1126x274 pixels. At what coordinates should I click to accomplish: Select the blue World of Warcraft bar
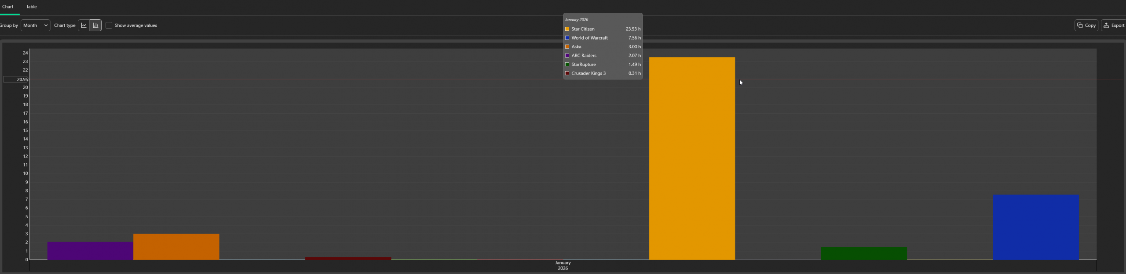click(x=1035, y=227)
